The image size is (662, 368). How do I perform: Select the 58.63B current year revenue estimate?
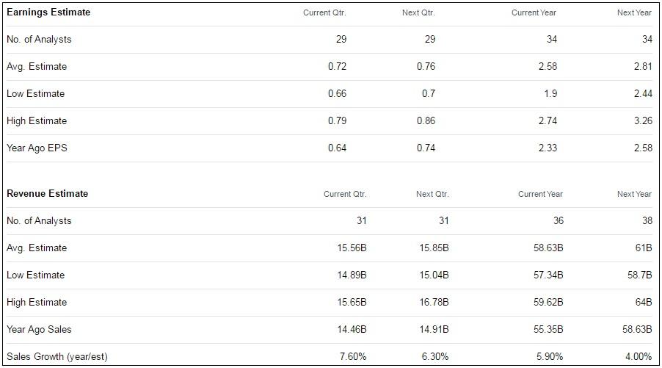pyautogui.click(x=548, y=248)
